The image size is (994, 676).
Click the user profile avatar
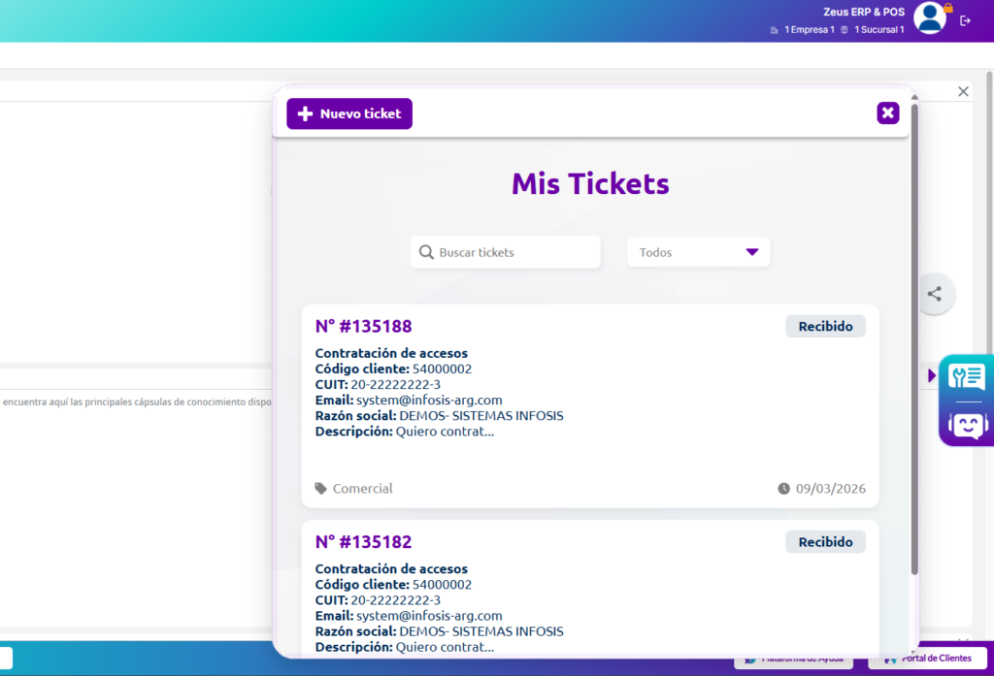(930, 18)
